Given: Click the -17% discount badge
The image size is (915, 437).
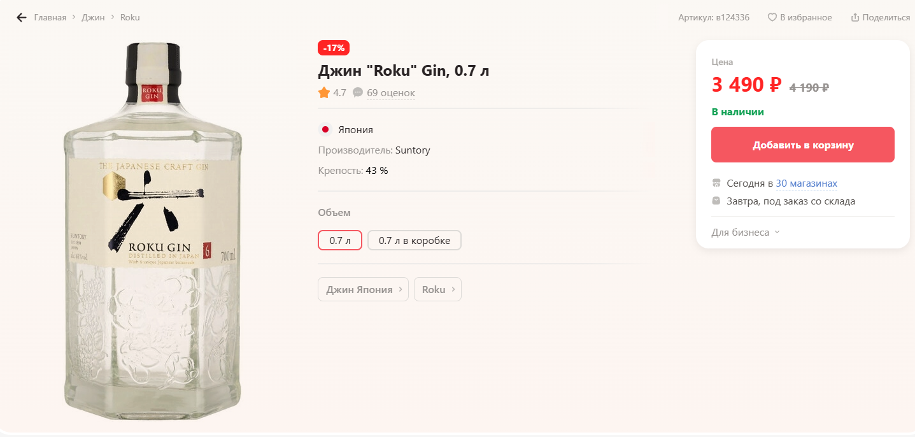Looking at the screenshot, I should click(x=334, y=48).
